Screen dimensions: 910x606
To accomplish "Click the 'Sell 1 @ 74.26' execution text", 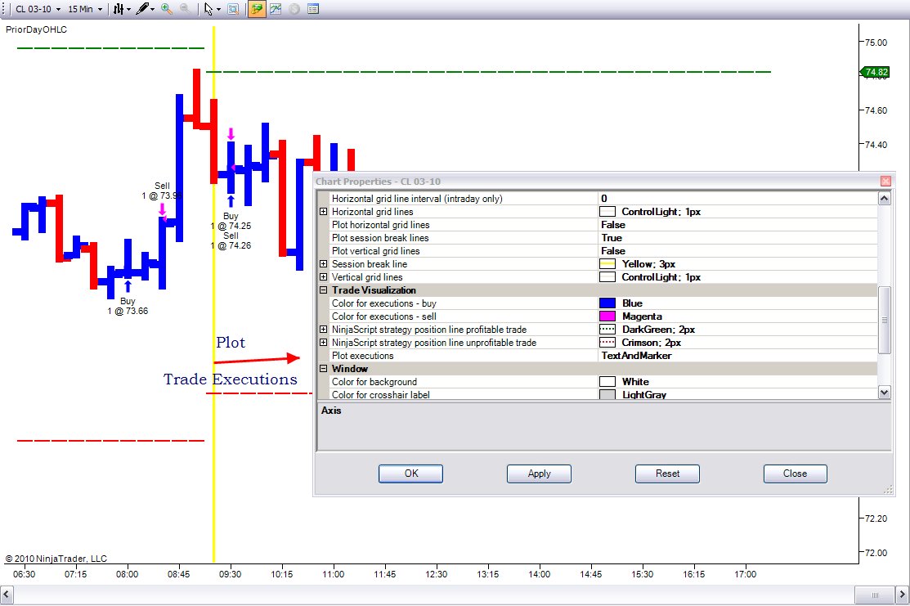I will point(231,241).
